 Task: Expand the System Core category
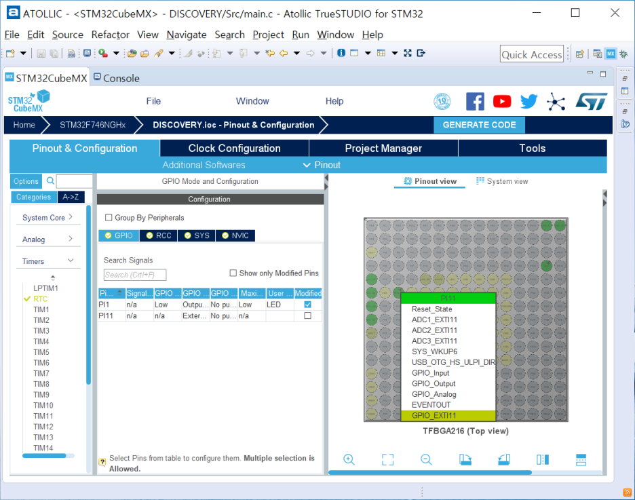point(47,217)
